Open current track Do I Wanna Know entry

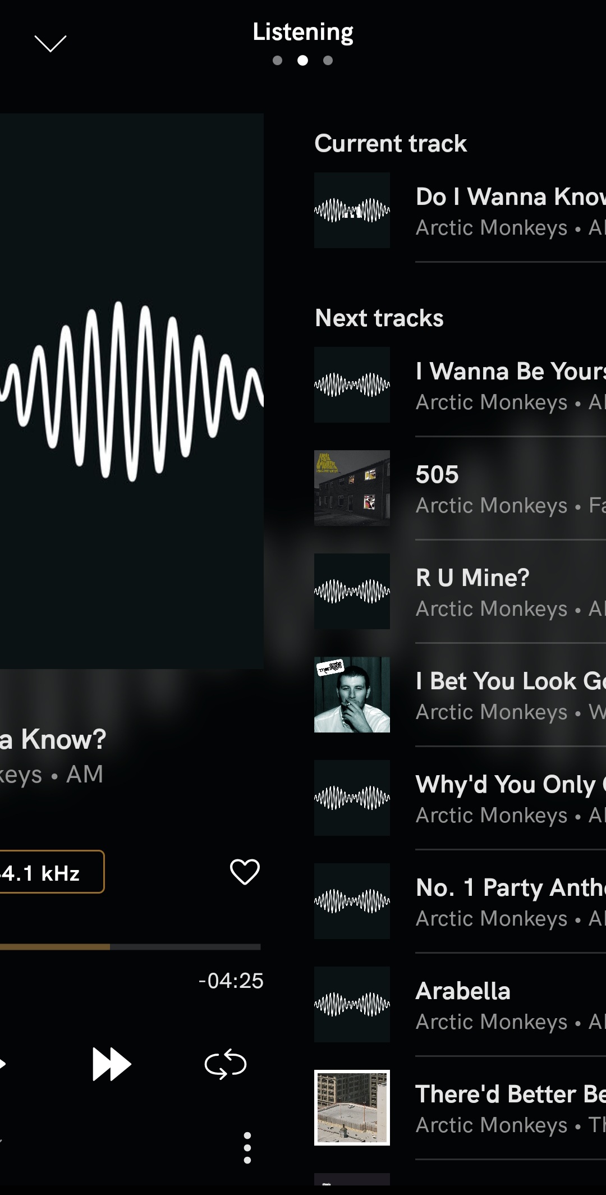point(460,210)
